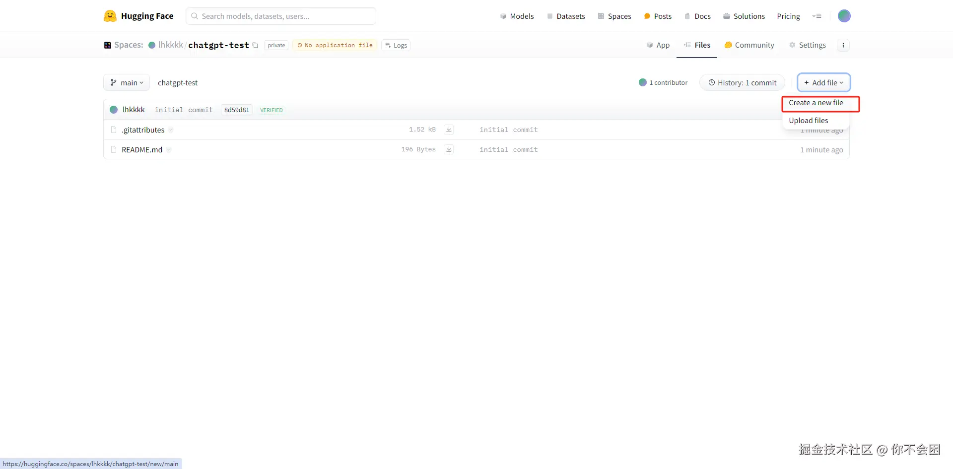Open the Logs panel
This screenshot has width=953, height=469.
coord(396,45)
